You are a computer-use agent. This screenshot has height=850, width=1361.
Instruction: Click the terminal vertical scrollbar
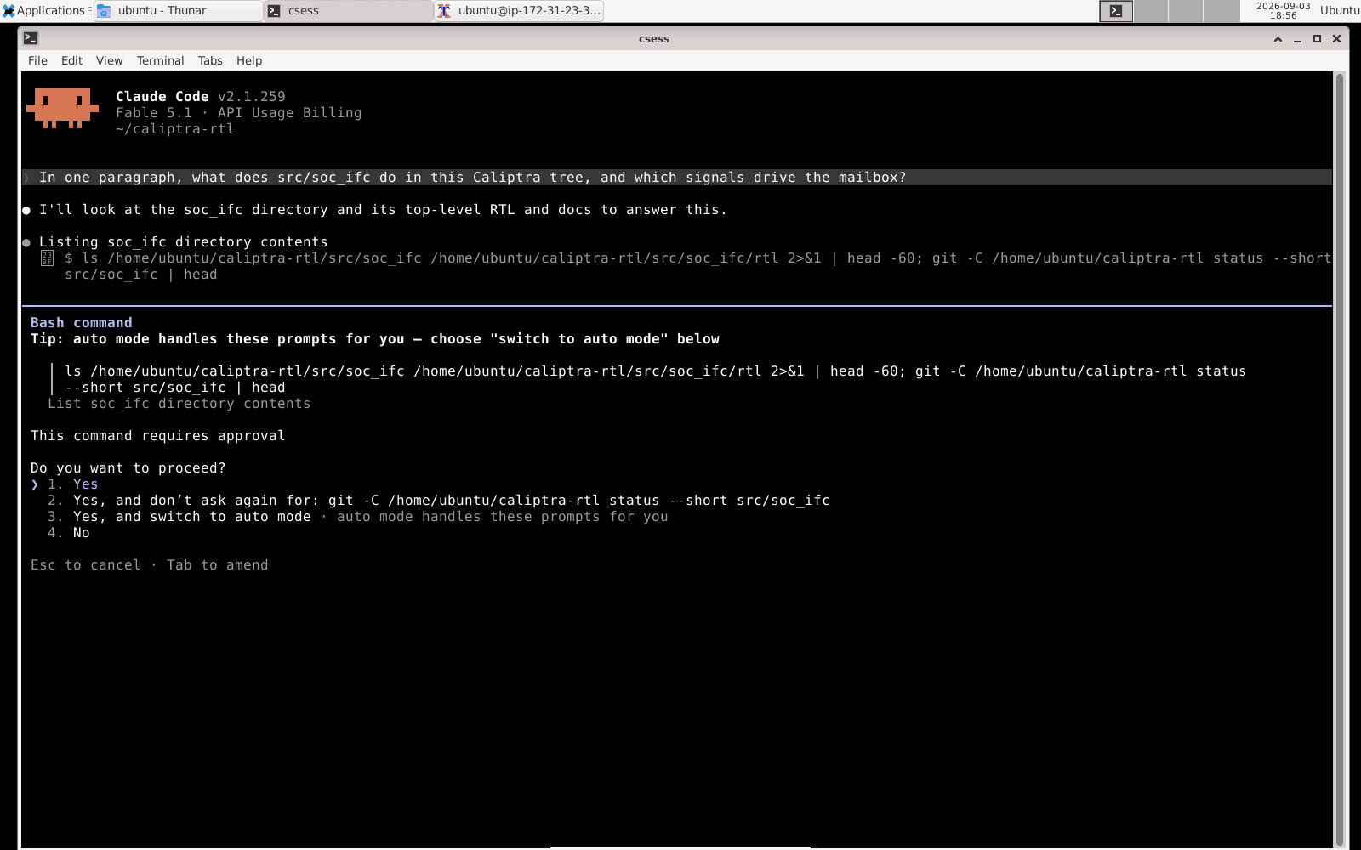pyautogui.click(x=1340, y=459)
